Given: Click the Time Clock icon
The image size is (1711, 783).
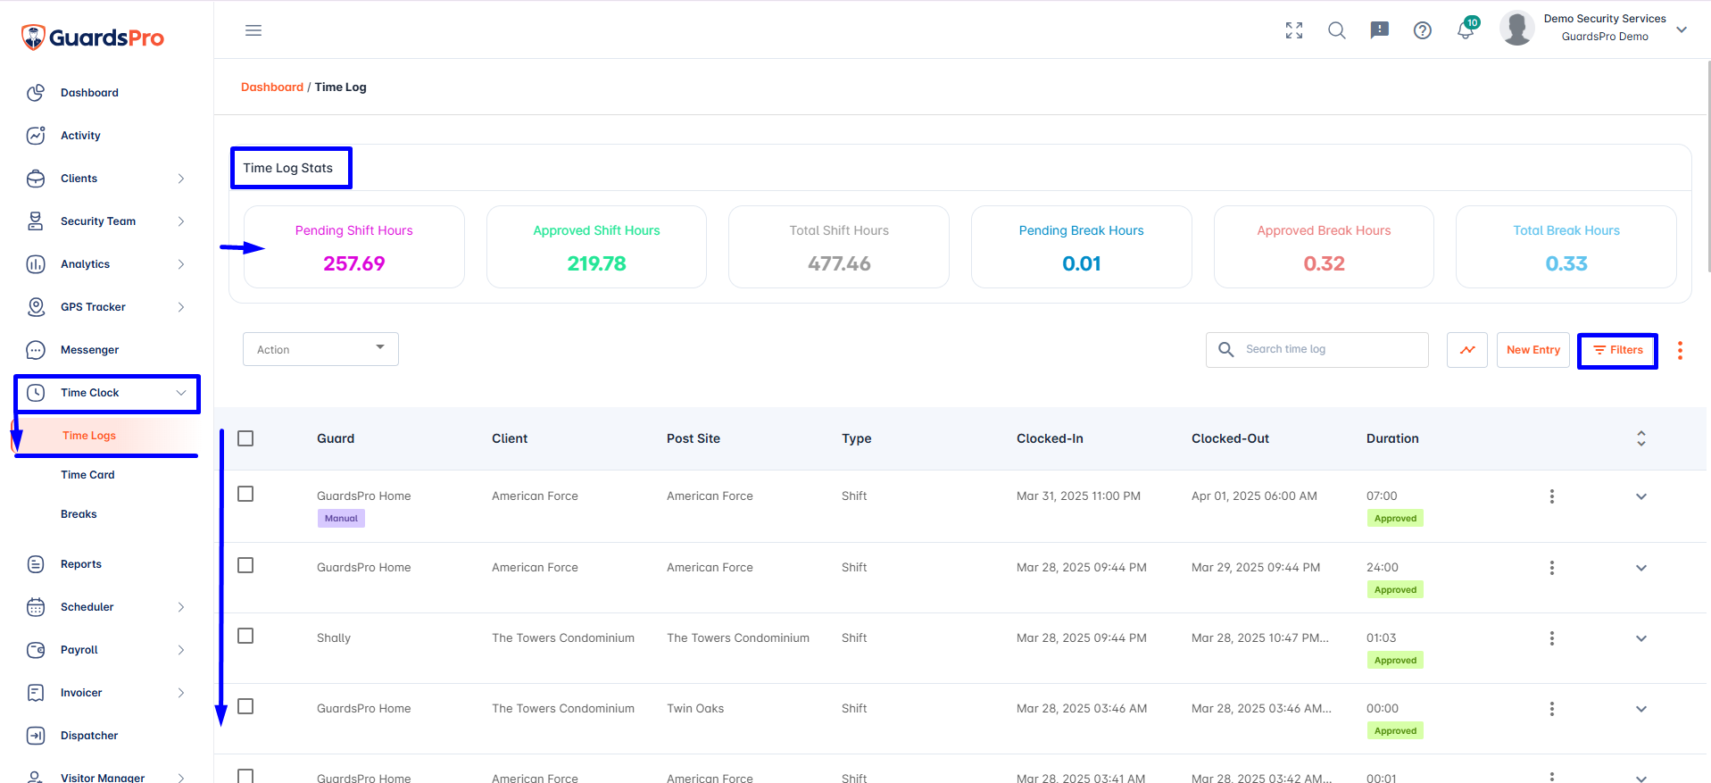Looking at the screenshot, I should pyautogui.click(x=36, y=393).
